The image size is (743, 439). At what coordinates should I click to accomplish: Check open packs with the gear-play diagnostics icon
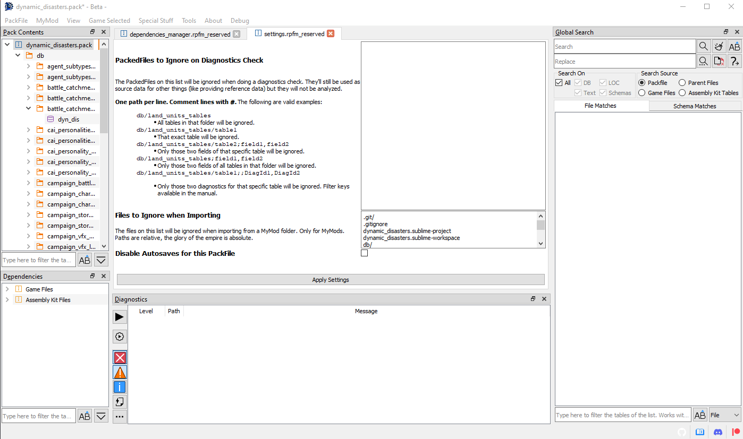point(120,336)
